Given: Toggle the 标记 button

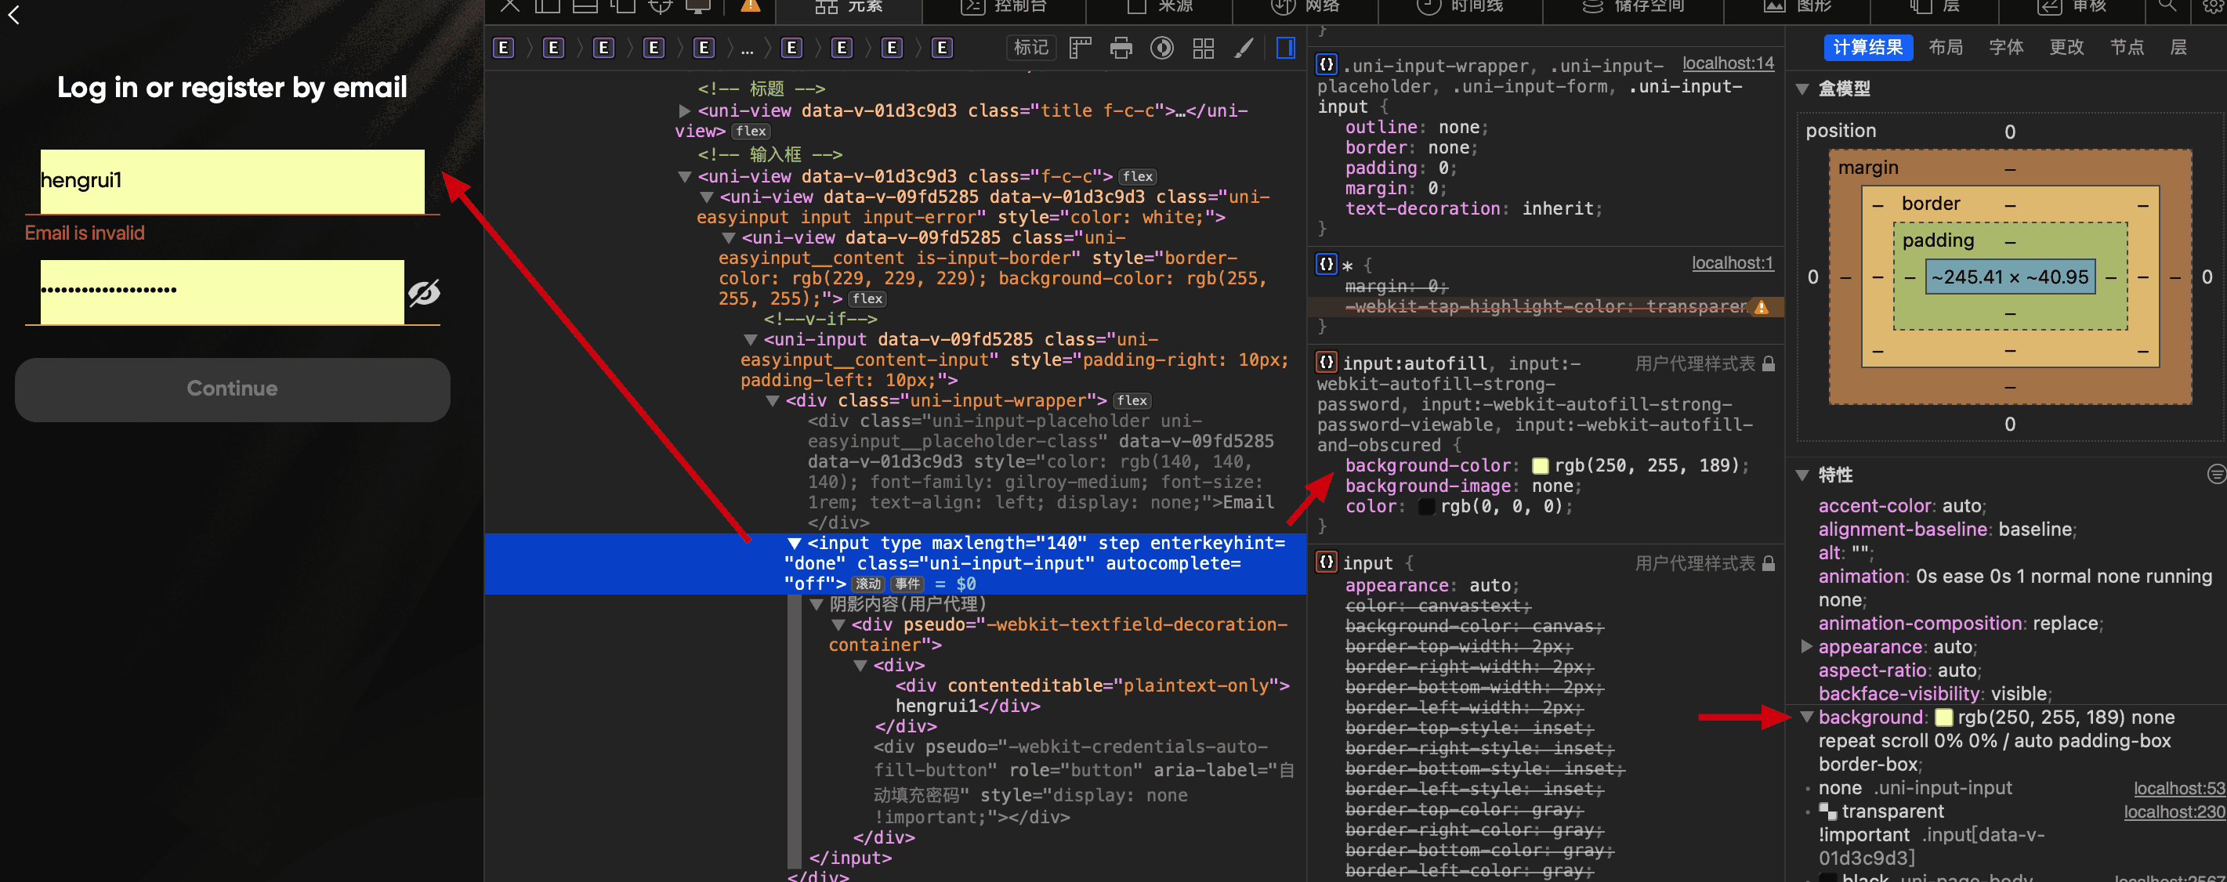Looking at the screenshot, I should click(x=1030, y=49).
